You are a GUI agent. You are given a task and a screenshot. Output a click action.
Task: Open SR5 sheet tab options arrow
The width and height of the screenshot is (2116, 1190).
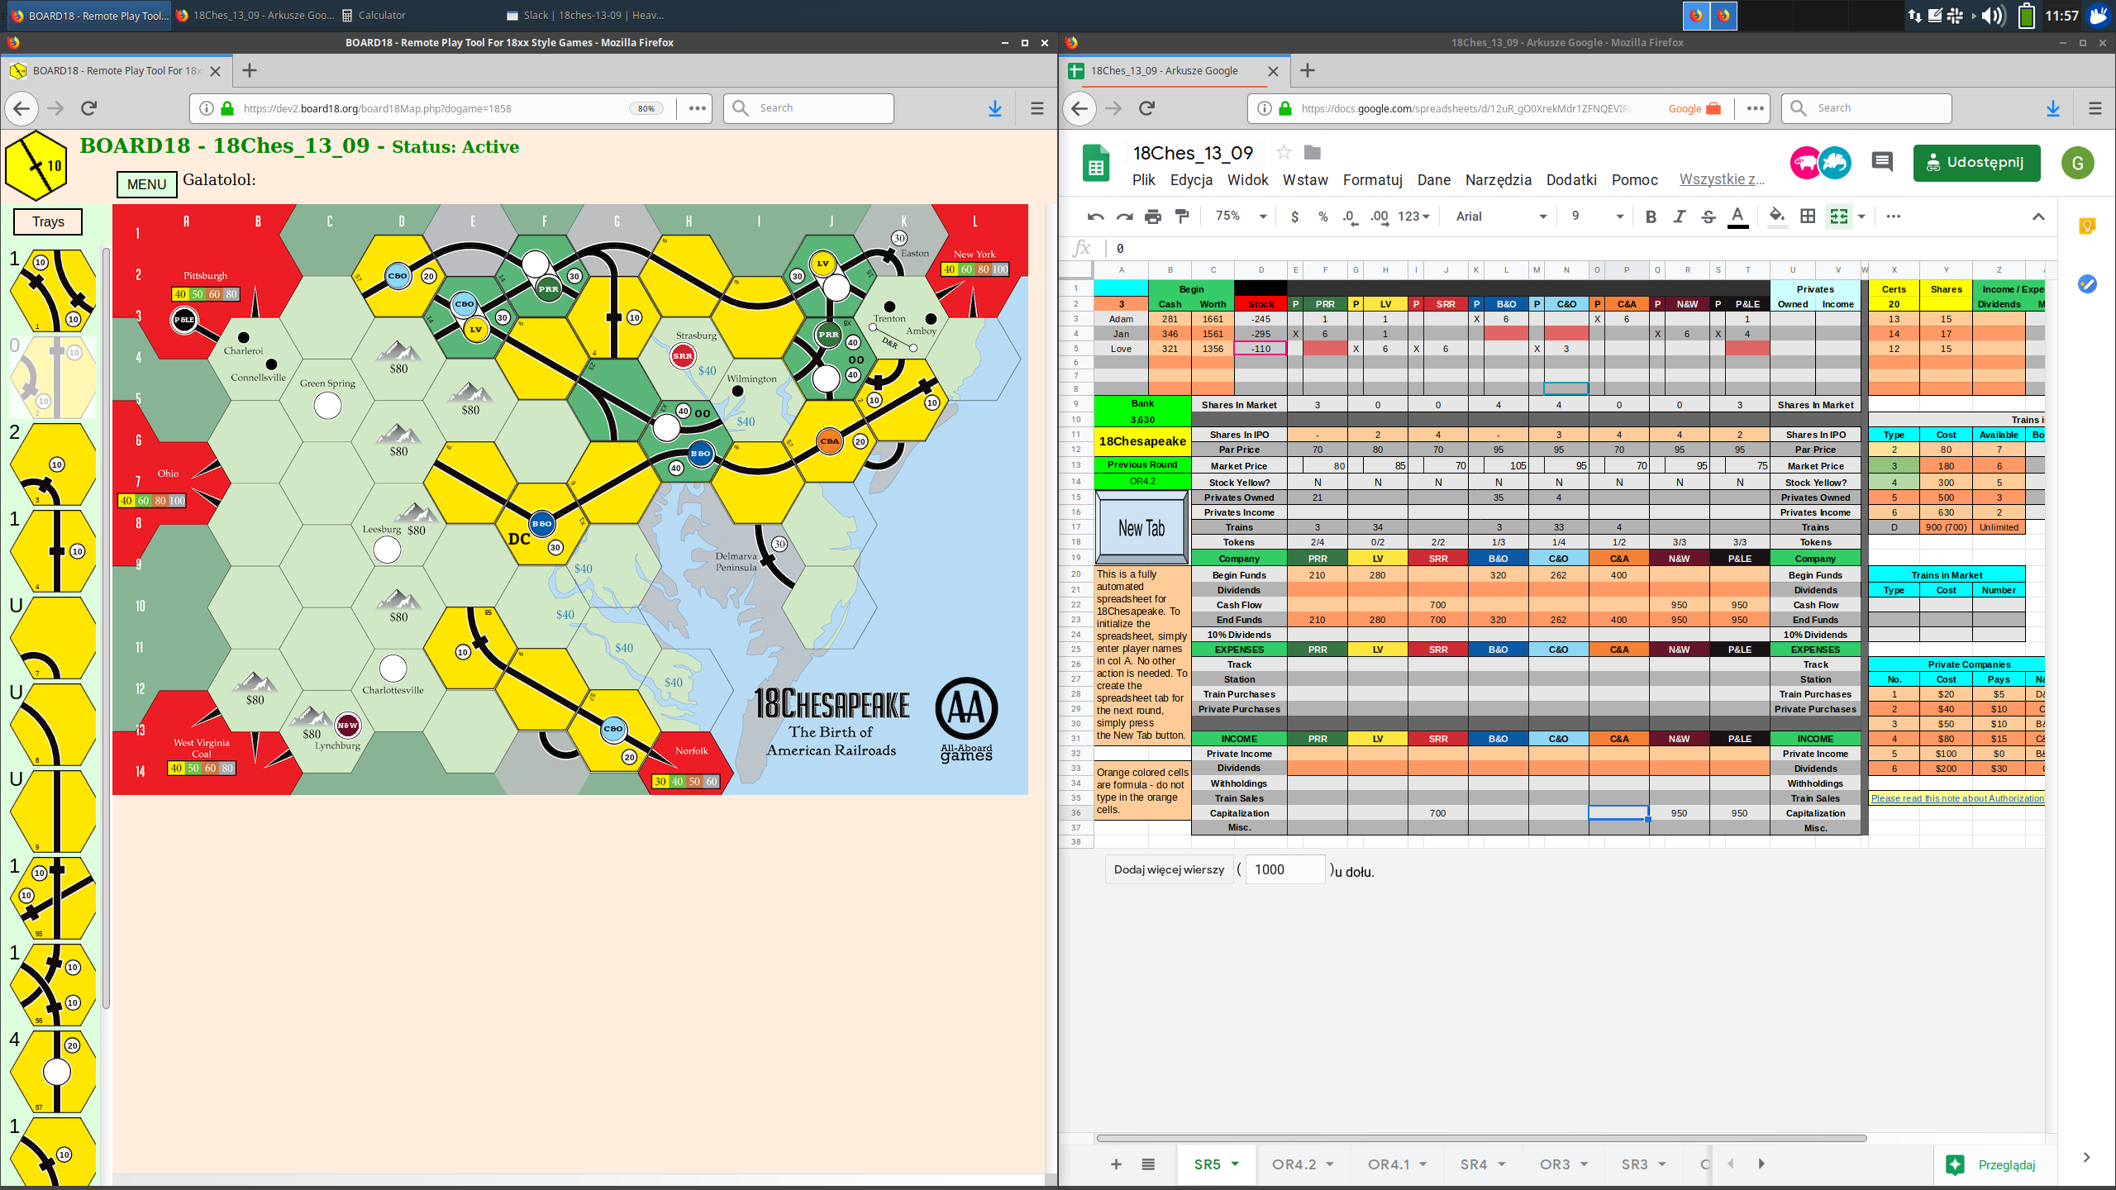click(1235, 1164)
